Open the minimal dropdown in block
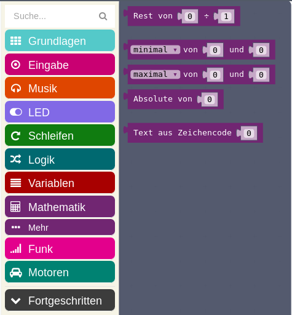292x315 pixels. pyautogui.click(x=155, y=50)
